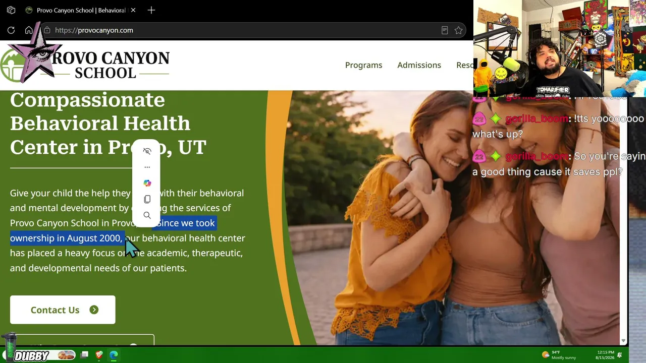Add this page to favorites
The height and width of the screenshot is (363, 646).
(458, 30)
